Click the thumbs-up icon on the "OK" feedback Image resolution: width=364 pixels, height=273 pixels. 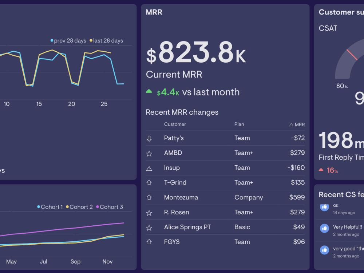pyautogui.click(x=324, y=207)
